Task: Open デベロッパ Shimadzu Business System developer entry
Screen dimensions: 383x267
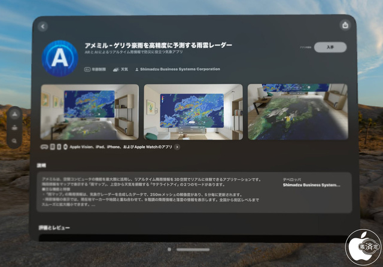Action: pos(311,183)
